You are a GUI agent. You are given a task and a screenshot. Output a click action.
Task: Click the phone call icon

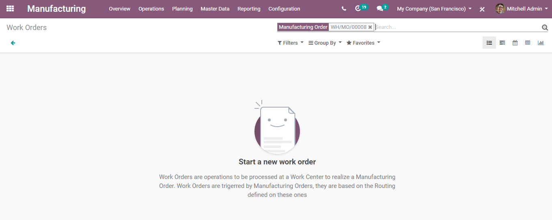click(x=344, y=9)
